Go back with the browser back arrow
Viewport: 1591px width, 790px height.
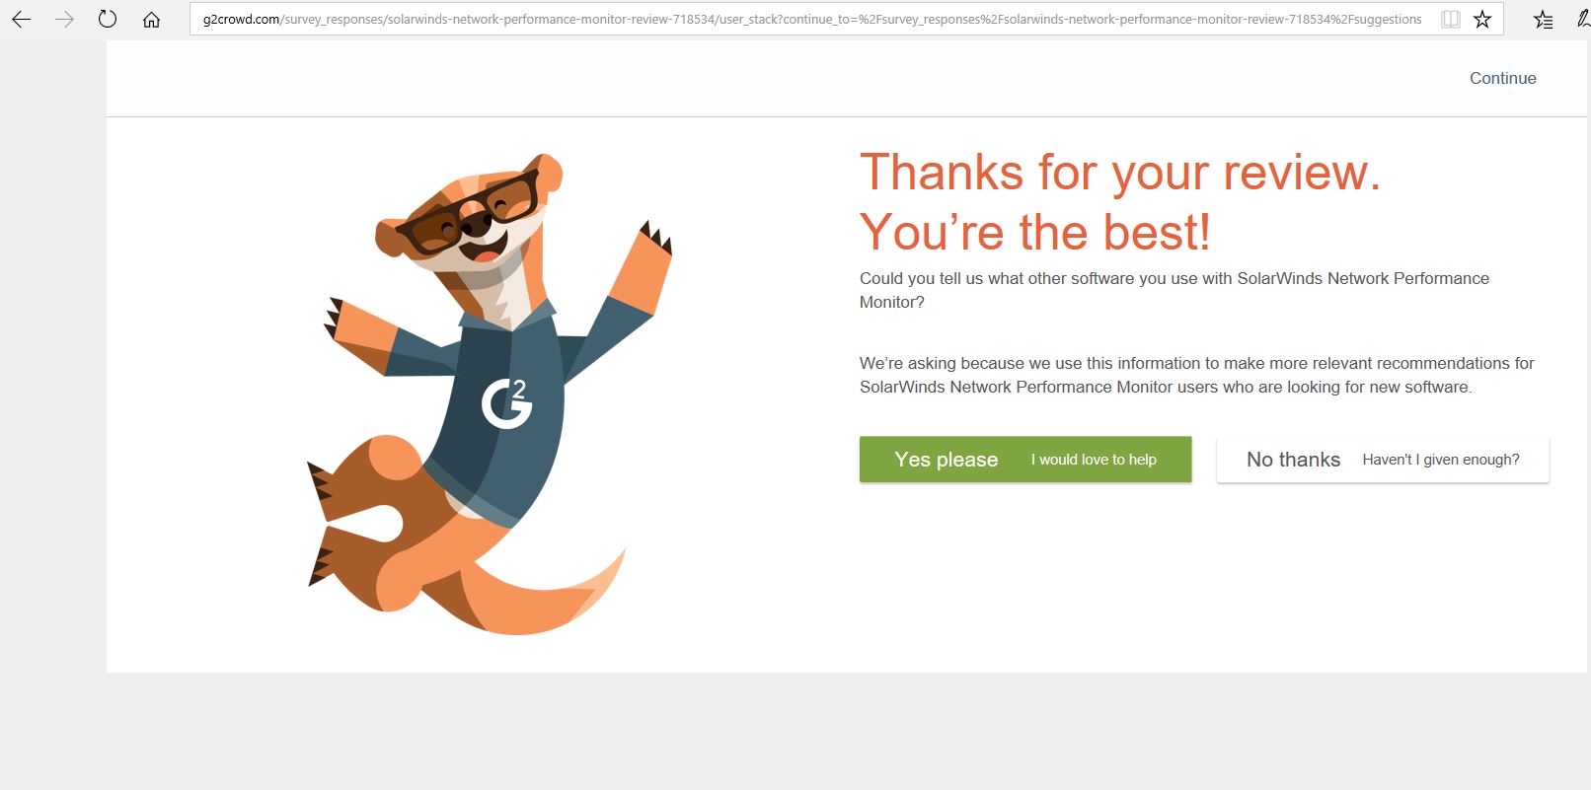(22, 19)
